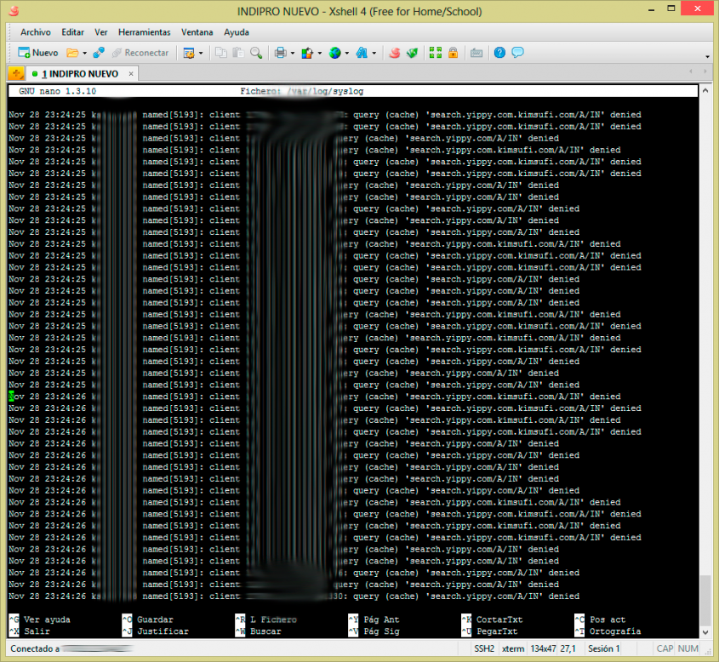This screenshot has width=719, height=662.
Task: Click the CAP indicator
Action: point(665,648)
